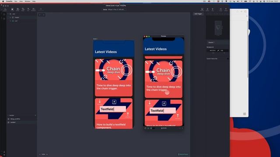Viewport: 280px width, 157px height.
Task: Click the Run play icon in the toolbar
Action: [213, 9]
